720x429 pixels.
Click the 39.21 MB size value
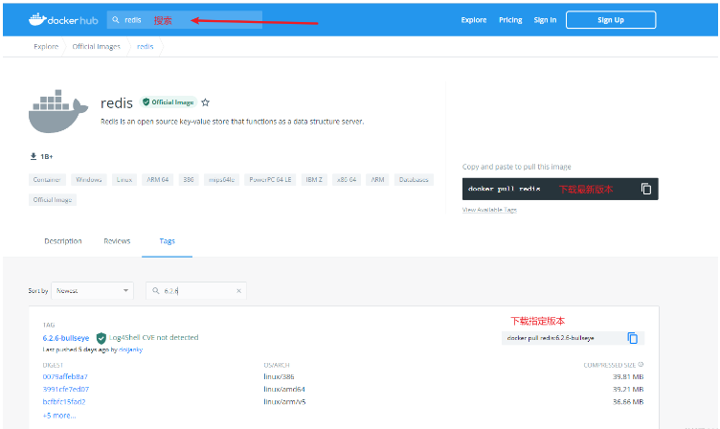click(x=628, y=389)
